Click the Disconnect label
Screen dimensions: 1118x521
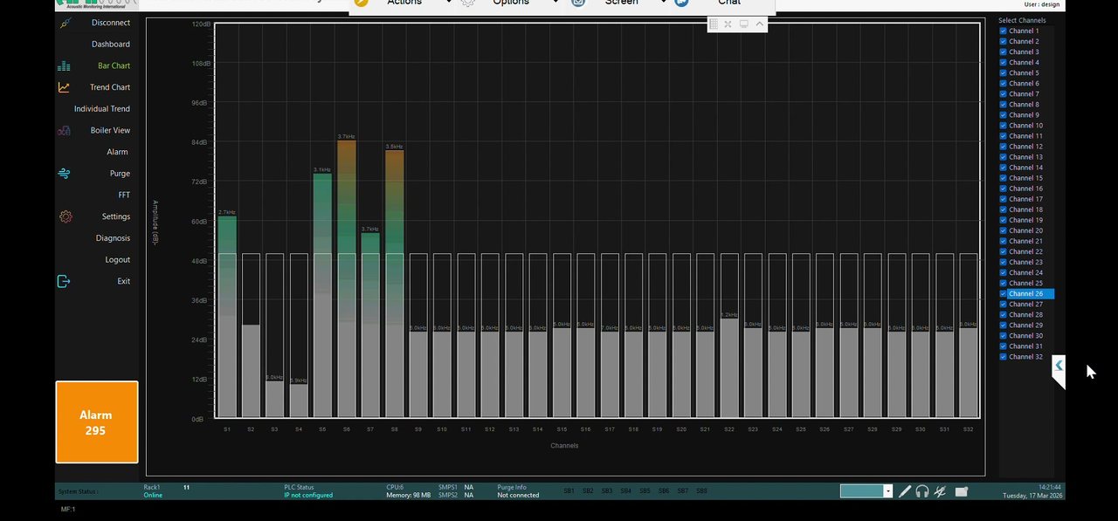111,23
